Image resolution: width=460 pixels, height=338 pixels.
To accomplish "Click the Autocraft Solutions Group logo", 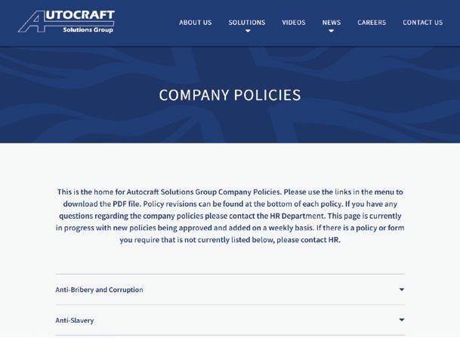I will (x=66, y=21).
